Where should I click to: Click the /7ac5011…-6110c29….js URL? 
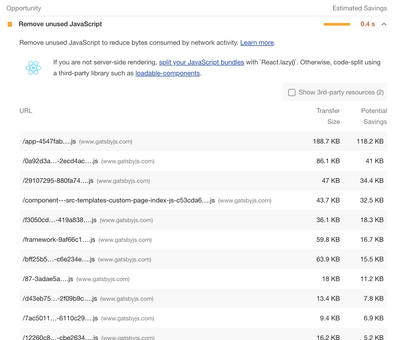click(x=60, y=318)
